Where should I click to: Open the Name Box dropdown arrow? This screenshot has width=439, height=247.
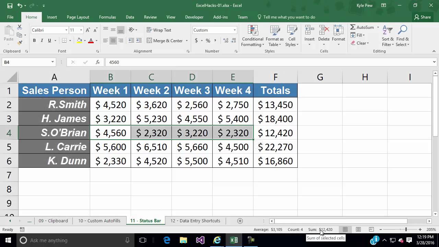(52, 62)
